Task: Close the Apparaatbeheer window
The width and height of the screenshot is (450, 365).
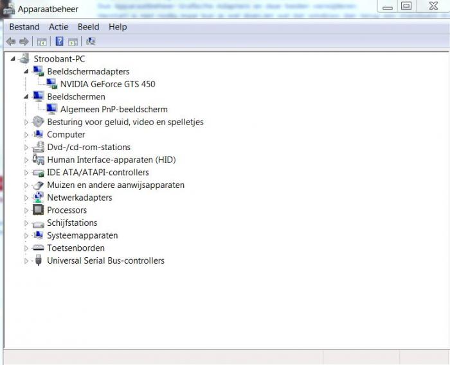Action: pyautogui.click(x=433, y=6)
